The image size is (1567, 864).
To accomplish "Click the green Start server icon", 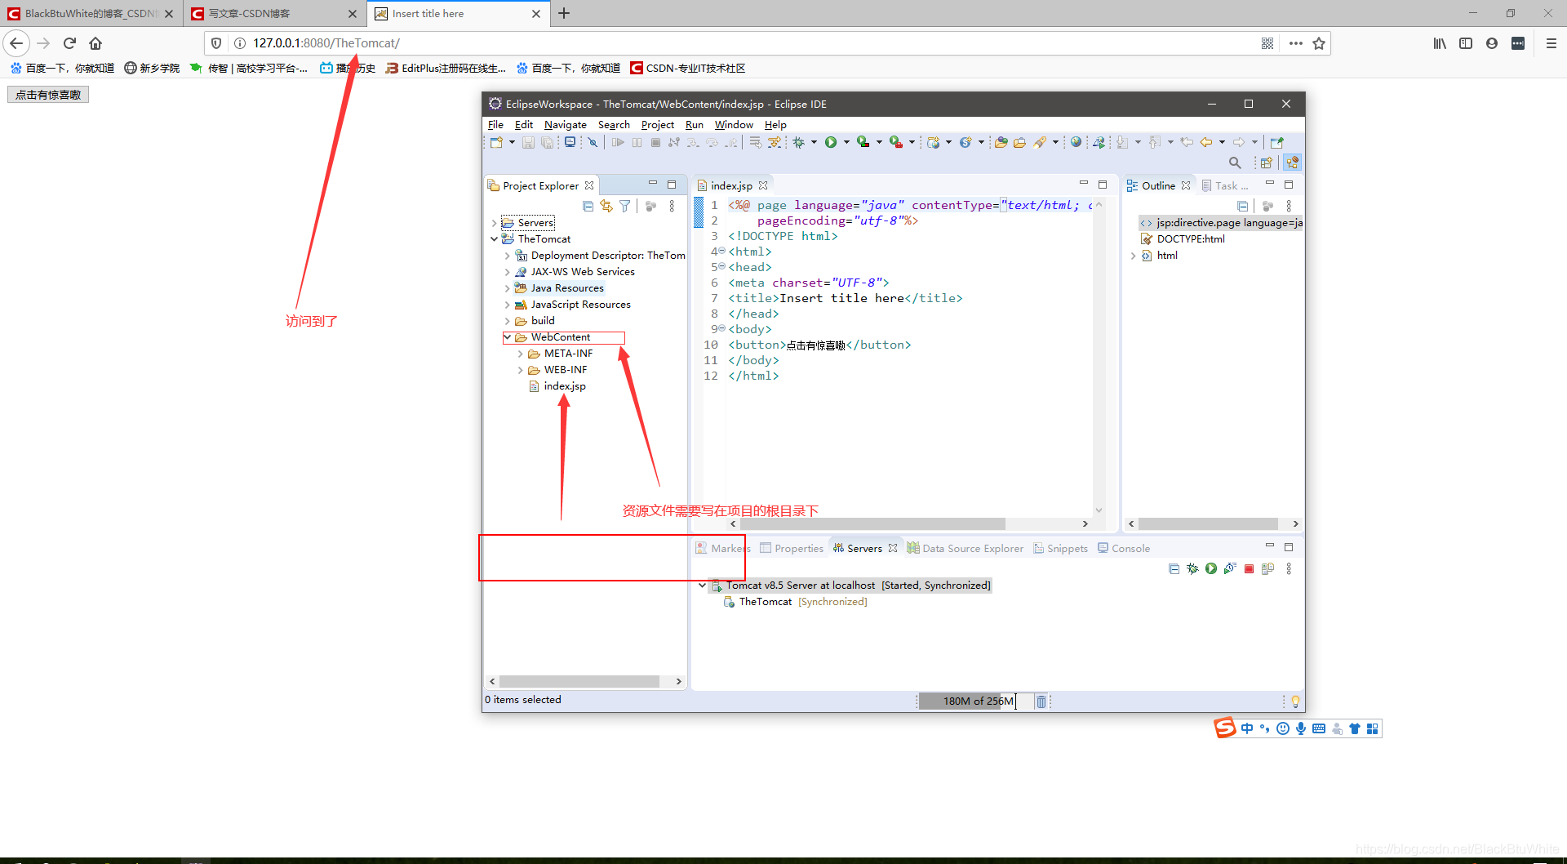I will click(1211, 568).
